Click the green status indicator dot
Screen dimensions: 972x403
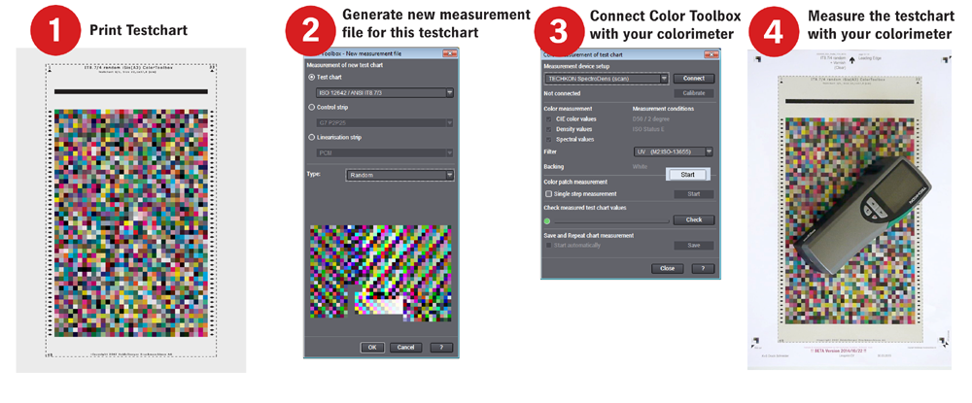546,220
